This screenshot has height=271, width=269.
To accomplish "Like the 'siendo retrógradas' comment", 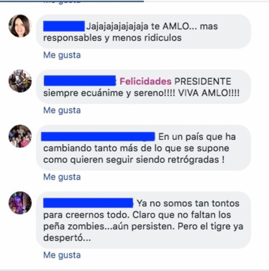I will [62, 177].
